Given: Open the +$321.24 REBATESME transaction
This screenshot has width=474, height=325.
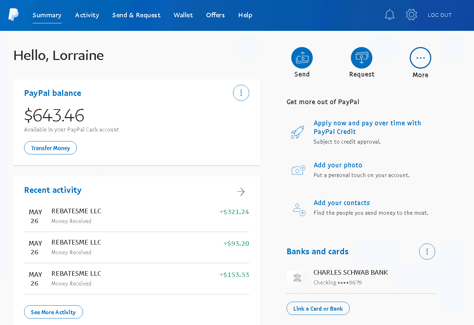Looking at the screenshot, I should point(136,216).
